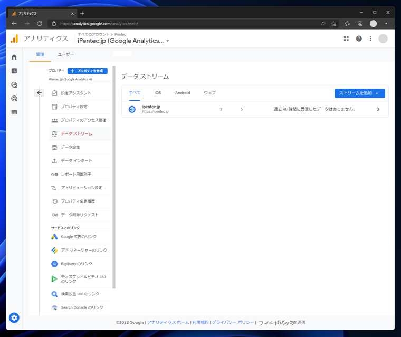Click the browser back arrow

pyautogui.click(x=14, y=24)
